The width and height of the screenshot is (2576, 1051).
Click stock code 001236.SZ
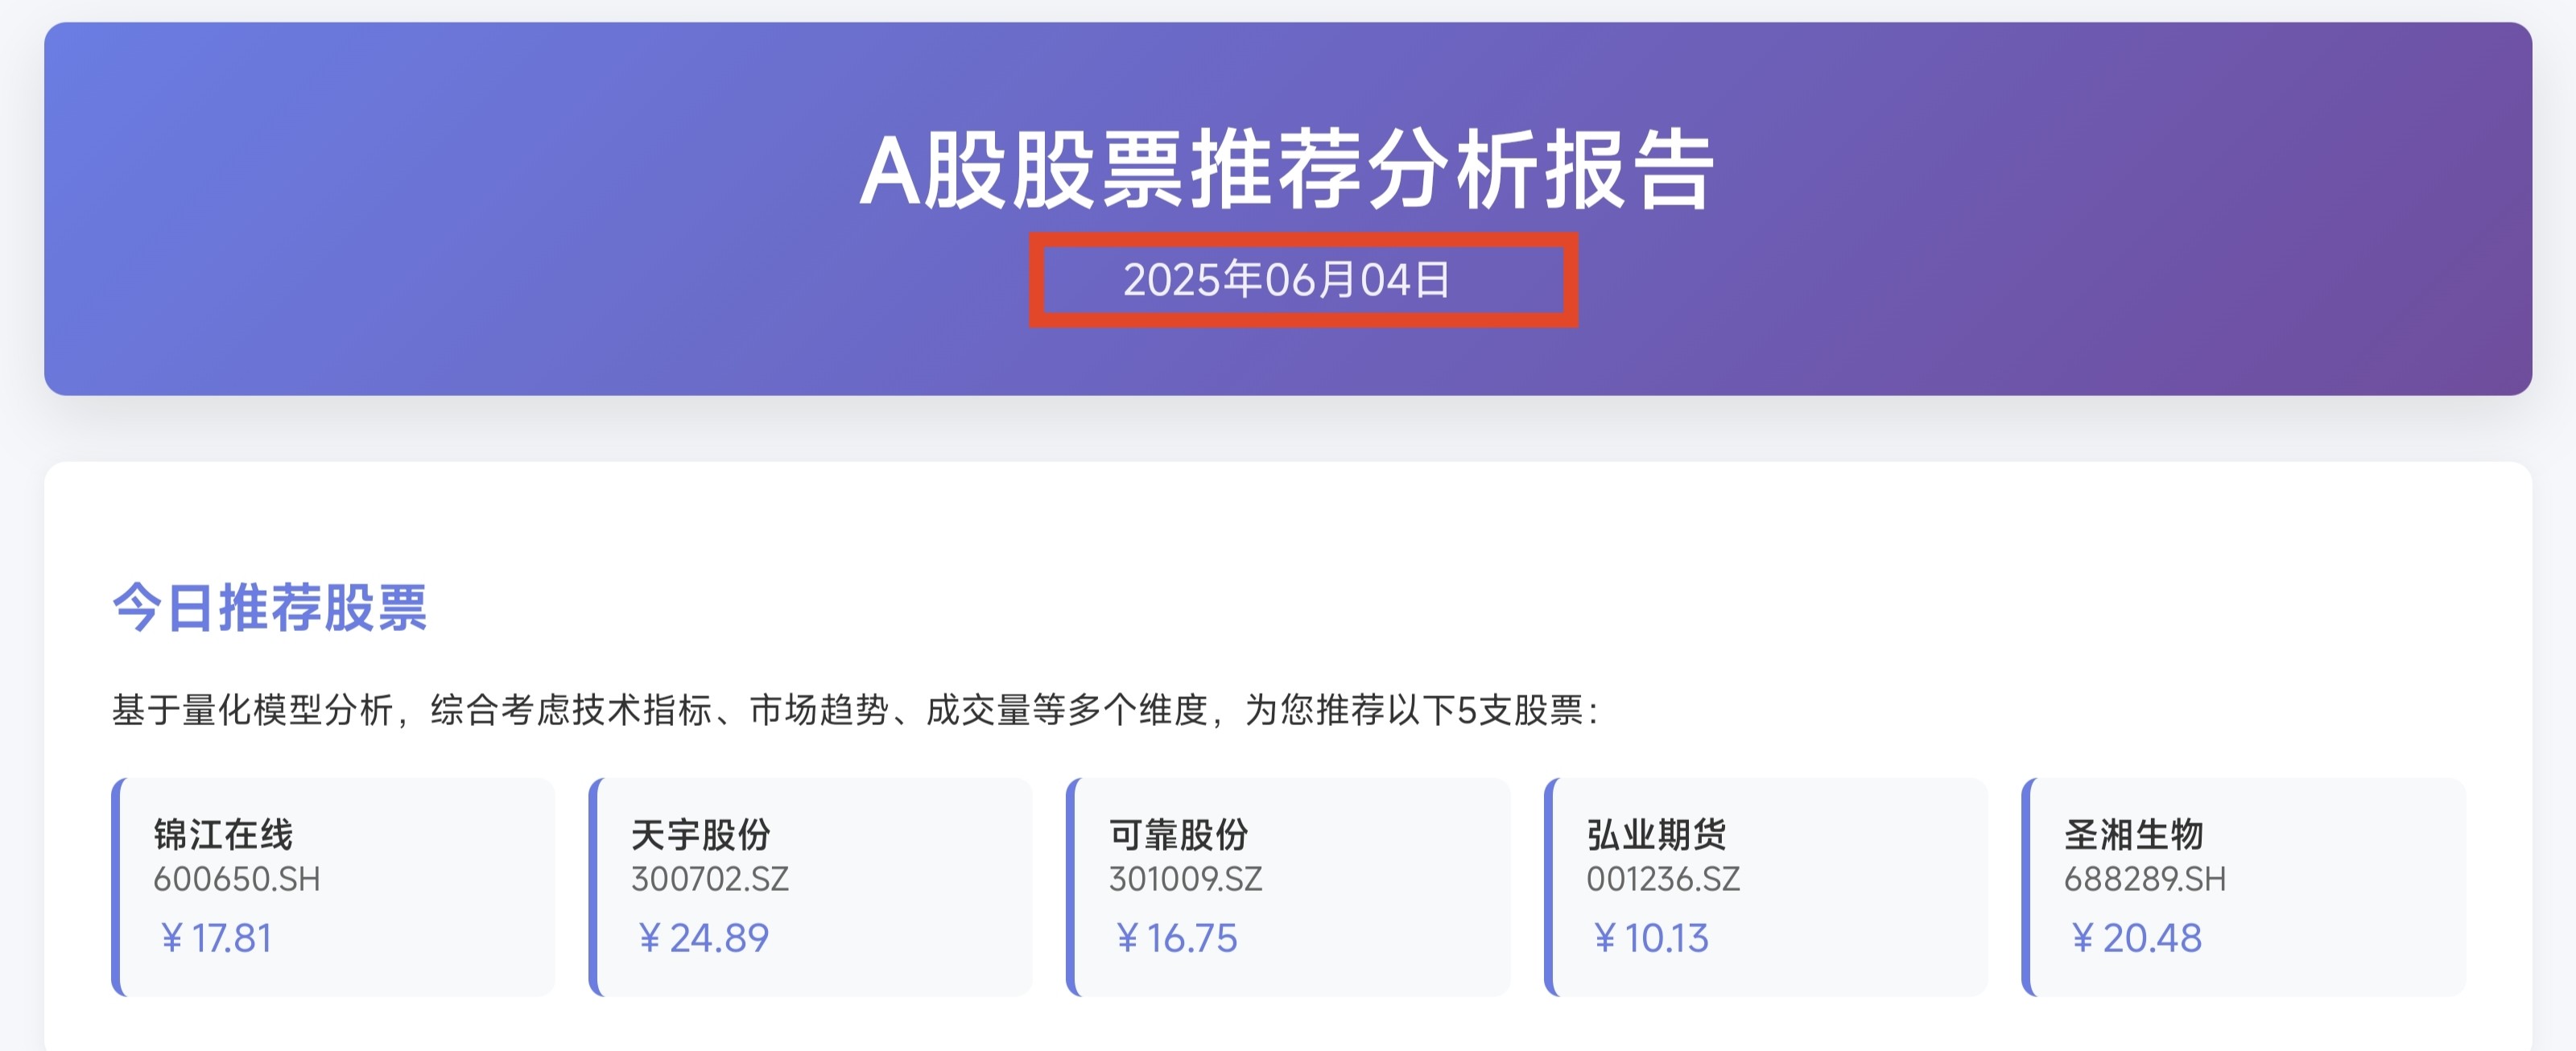tap(1664, 879)
